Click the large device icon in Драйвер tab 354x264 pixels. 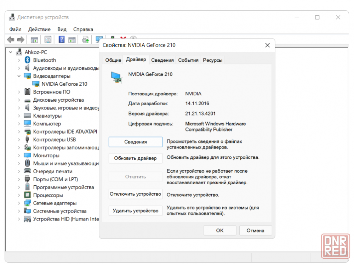click(116, 77)
